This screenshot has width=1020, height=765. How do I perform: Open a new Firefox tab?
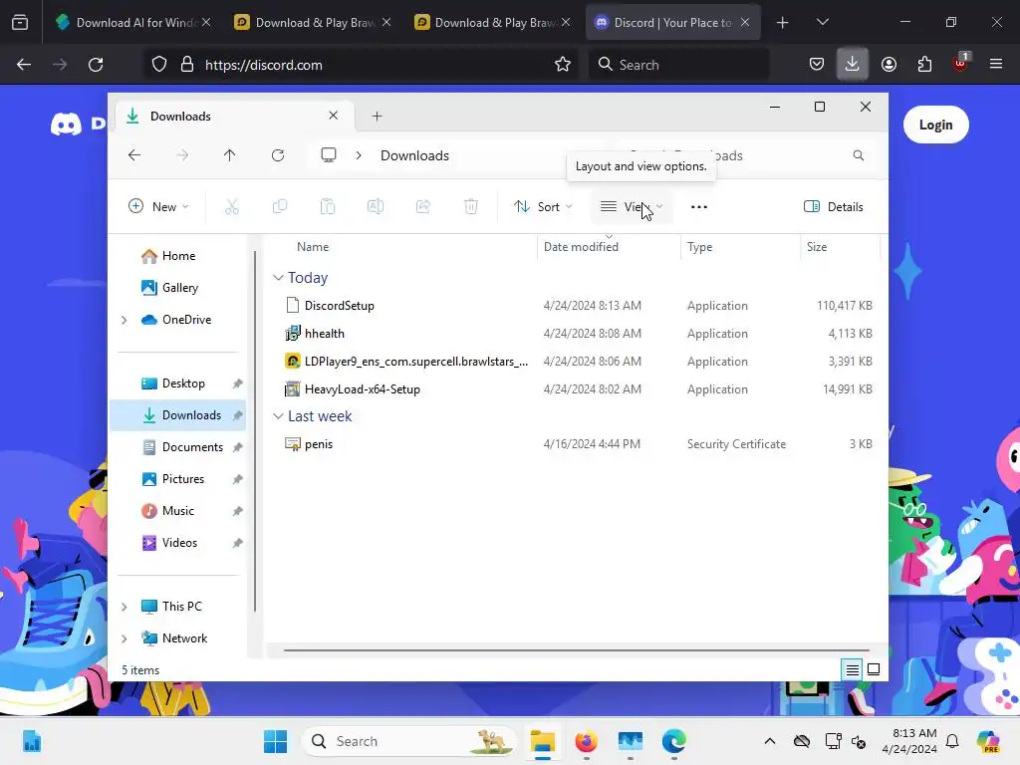tap(783, 22)
